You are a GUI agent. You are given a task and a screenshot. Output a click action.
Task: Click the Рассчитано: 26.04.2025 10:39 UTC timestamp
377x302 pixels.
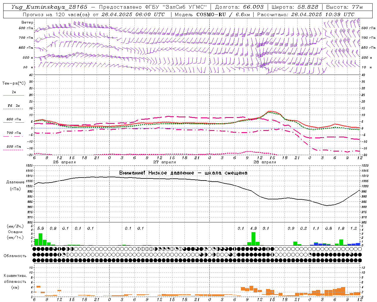coord(306,14)
